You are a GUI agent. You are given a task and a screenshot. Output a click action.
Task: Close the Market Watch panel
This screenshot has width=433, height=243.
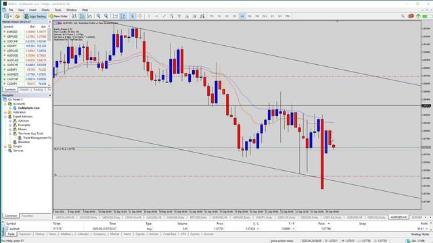pyautogui.click(x=50, y=22)
